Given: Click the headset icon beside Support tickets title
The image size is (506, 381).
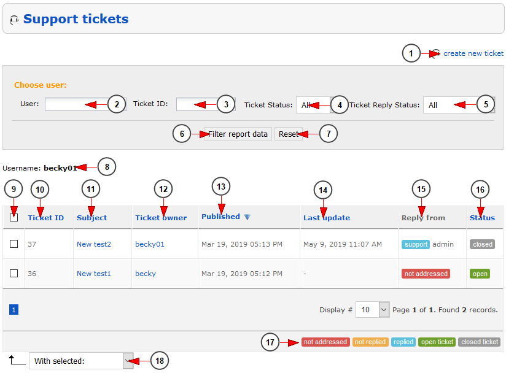Looking at the screenshot, I should (x=14, y=20).
